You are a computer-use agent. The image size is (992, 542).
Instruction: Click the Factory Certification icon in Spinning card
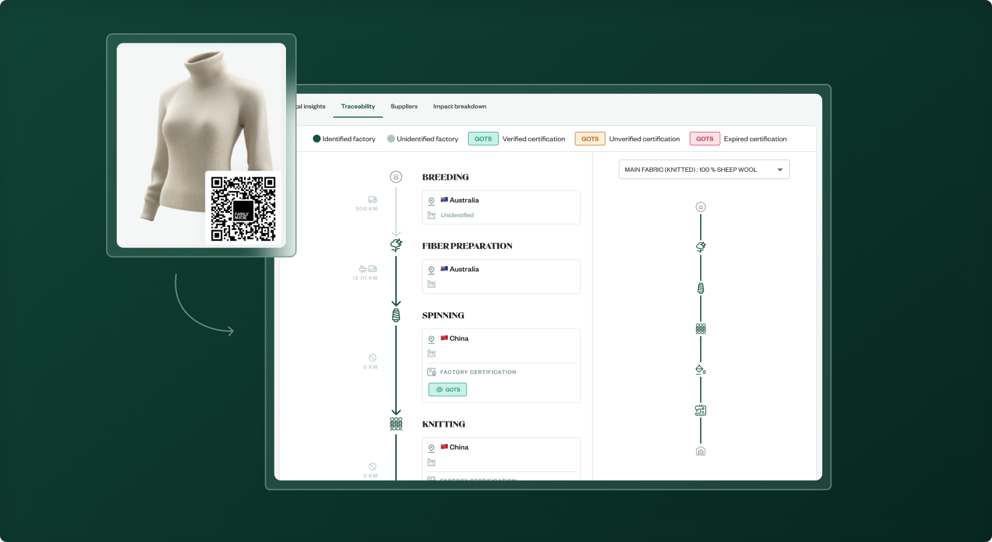431,372
